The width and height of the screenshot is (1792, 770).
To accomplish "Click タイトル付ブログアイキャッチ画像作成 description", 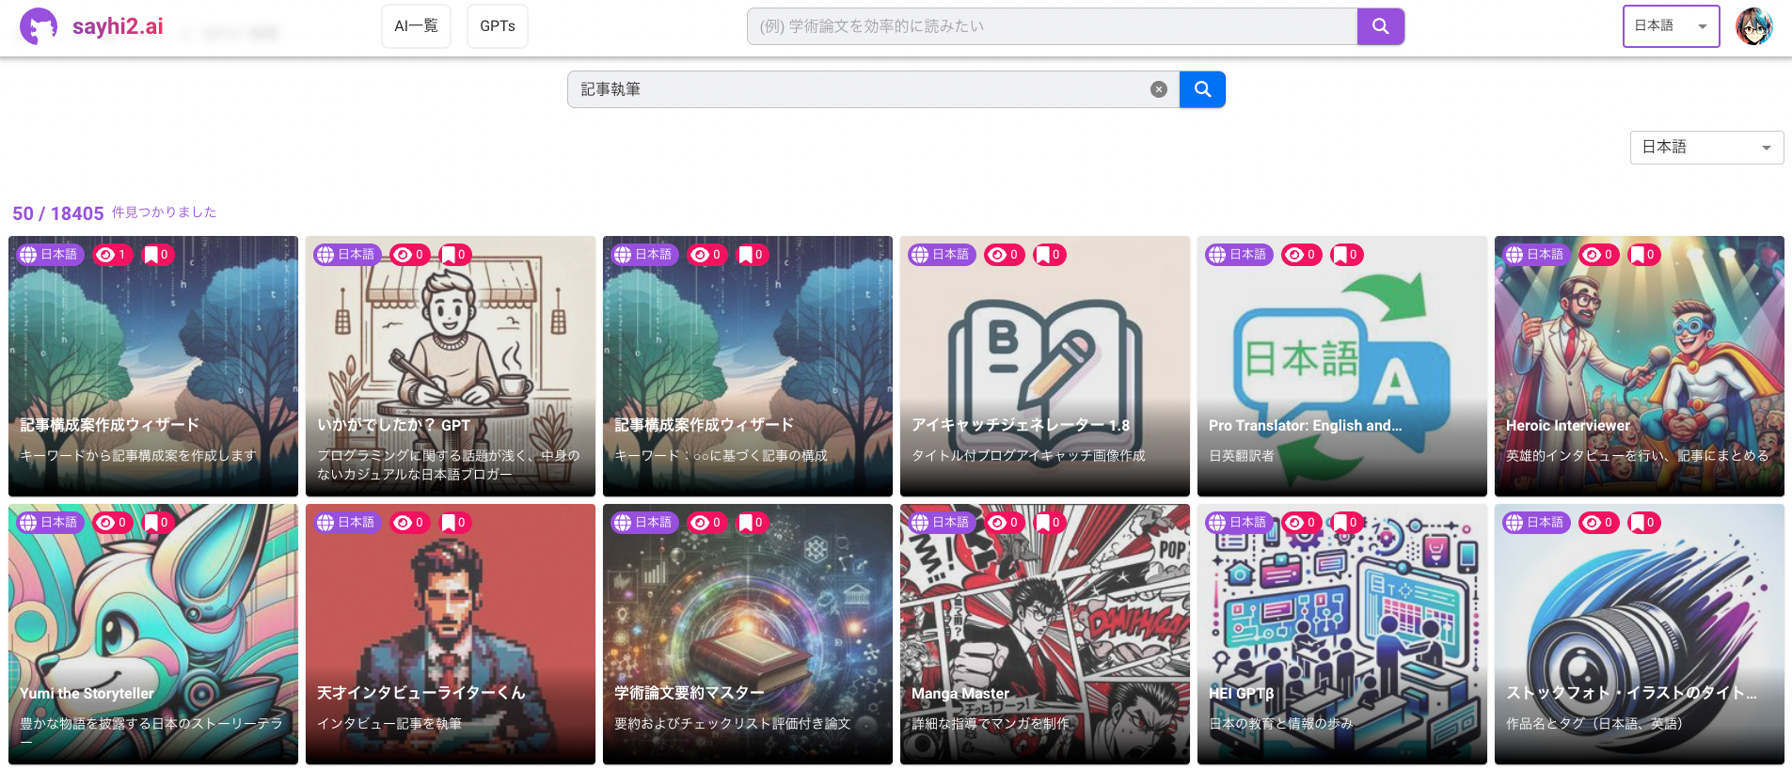I will pos(1028,455).
